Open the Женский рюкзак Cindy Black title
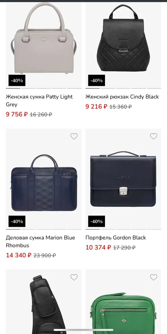Viewport: 167px width, 334px height. 122,97
